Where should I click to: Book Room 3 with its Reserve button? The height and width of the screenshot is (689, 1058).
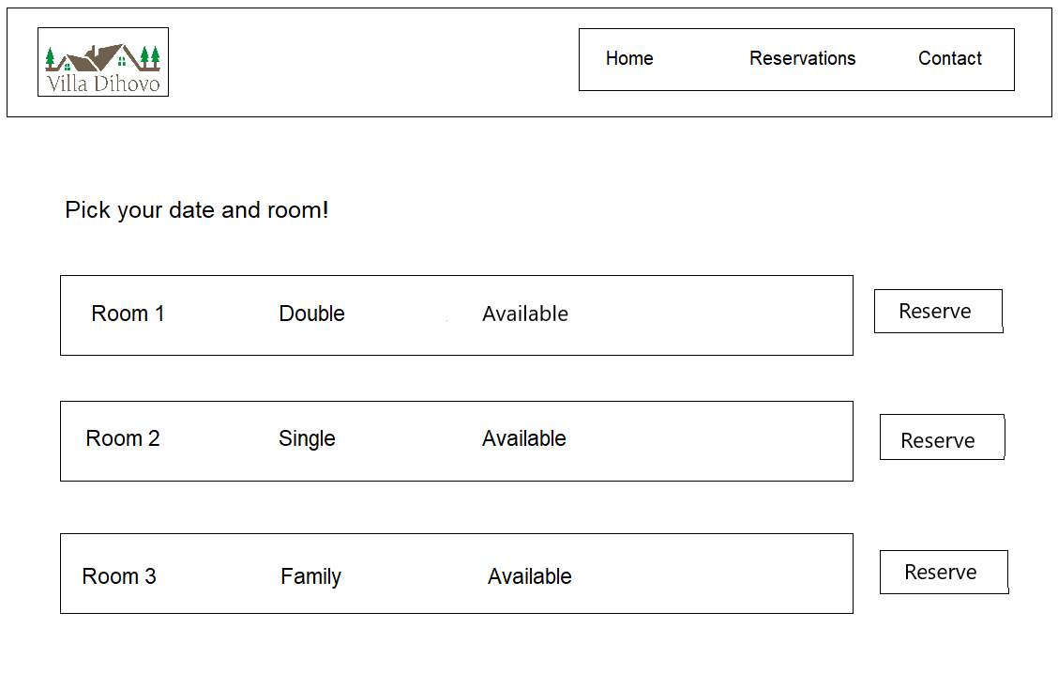[944, 573]
